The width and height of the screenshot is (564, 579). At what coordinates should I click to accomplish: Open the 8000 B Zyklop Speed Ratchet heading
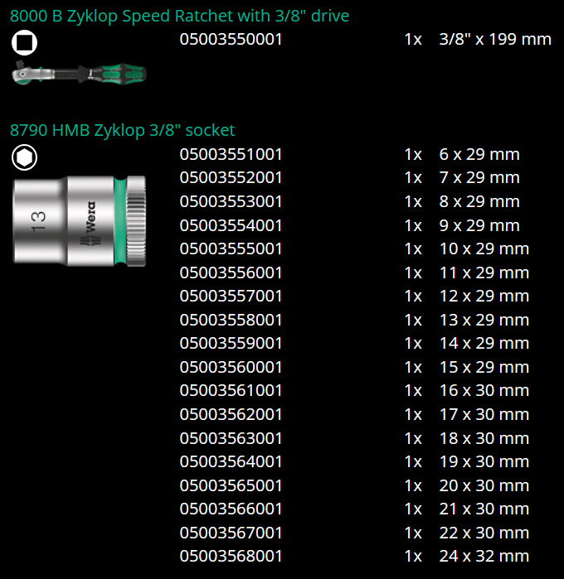coord(179,16)
